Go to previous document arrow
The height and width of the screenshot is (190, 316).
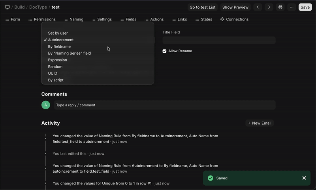258,7
